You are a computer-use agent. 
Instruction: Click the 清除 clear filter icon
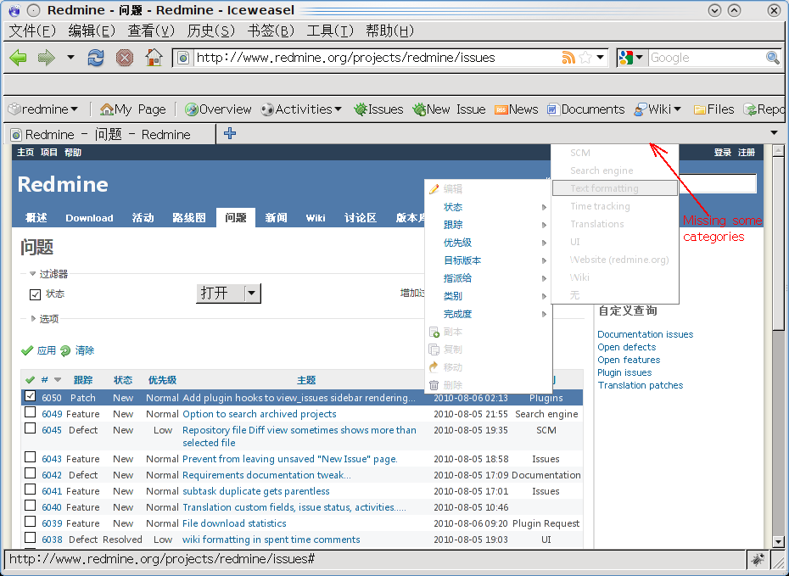pos(65,350)
